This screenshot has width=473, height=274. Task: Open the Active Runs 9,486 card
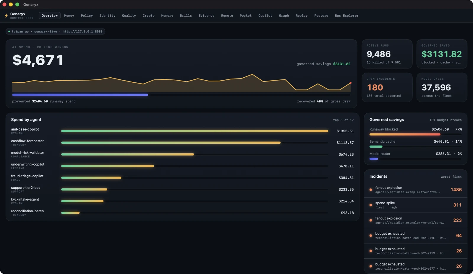(x=387, y=54)
